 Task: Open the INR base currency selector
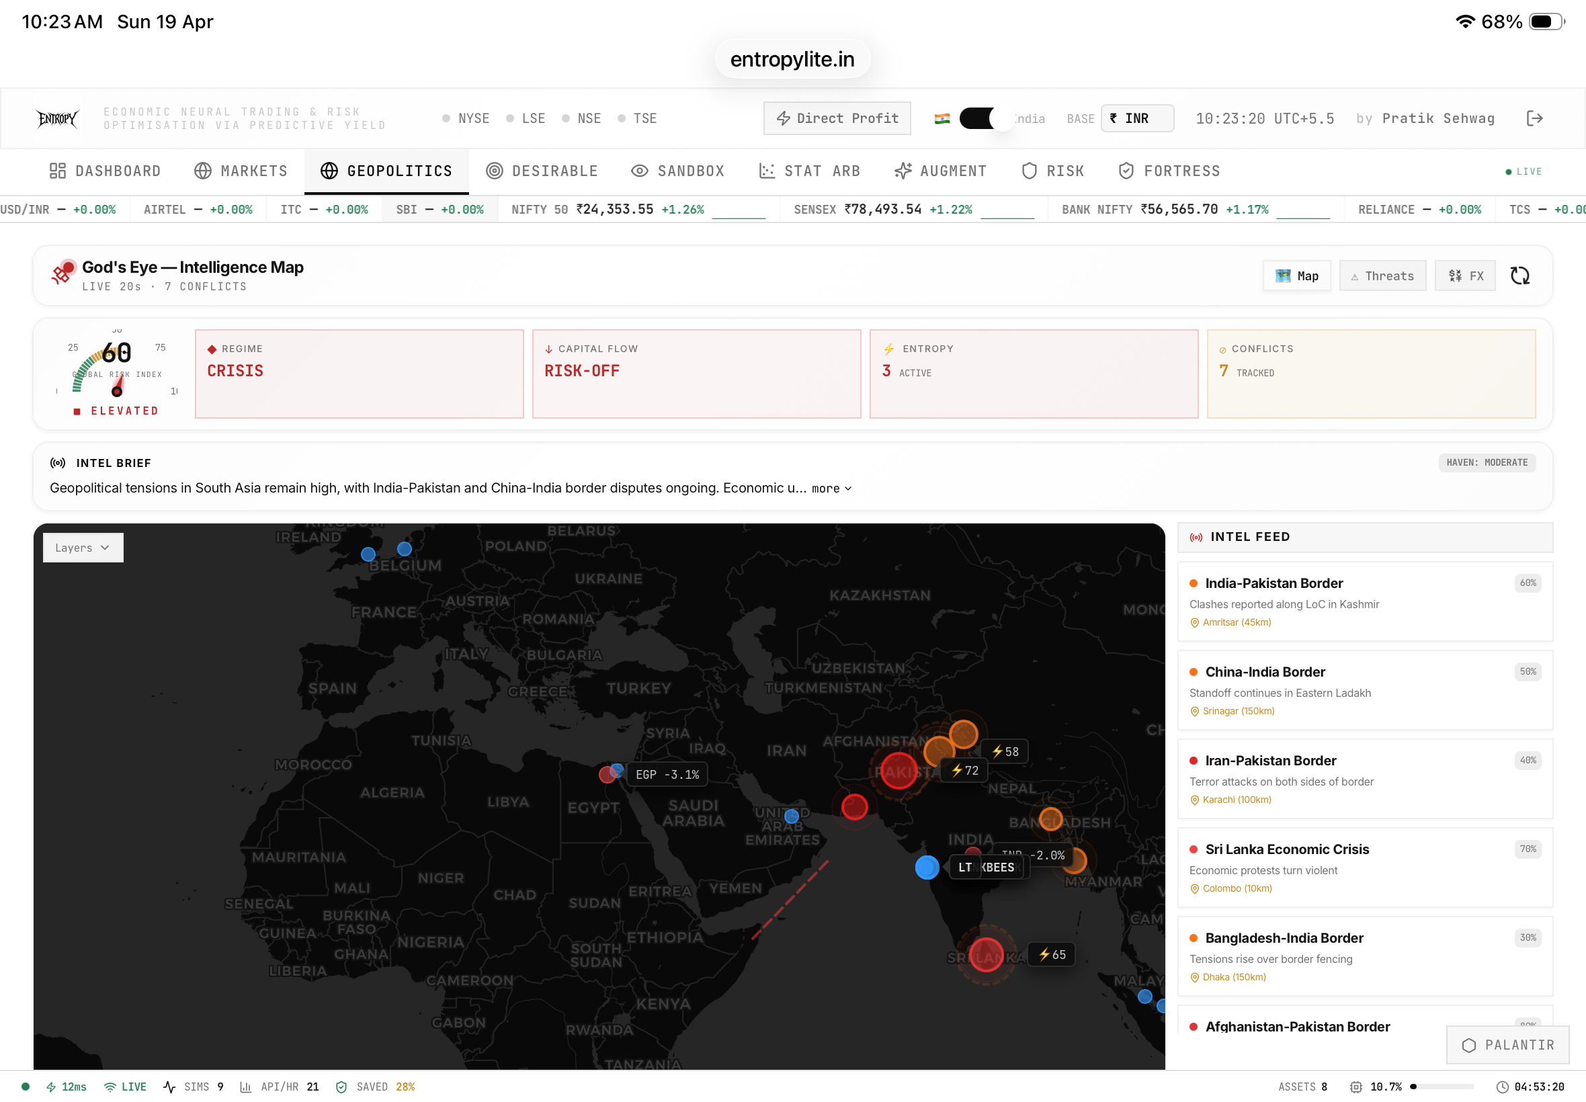coord(1136,119)
